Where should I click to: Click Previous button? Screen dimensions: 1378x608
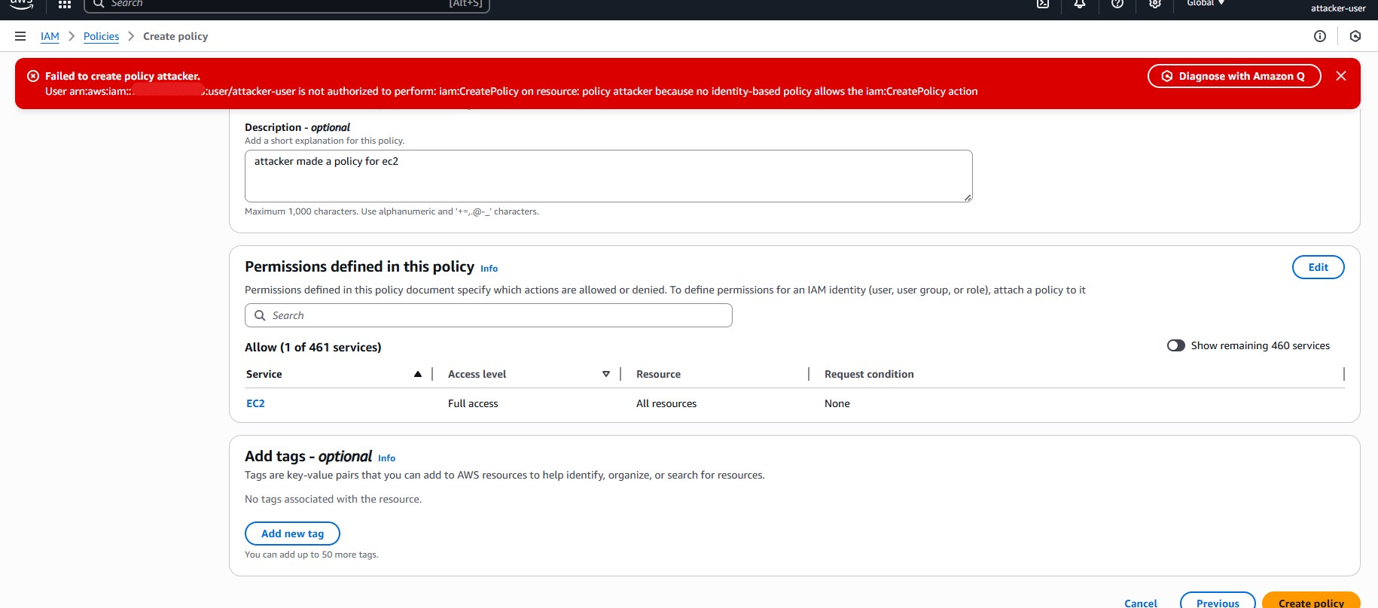1218,601
